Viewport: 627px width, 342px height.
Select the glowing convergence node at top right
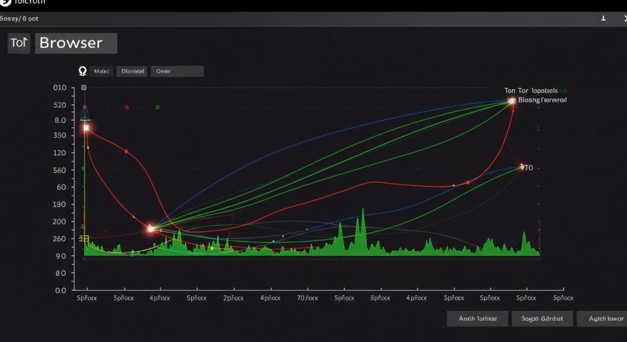point(511,102)
